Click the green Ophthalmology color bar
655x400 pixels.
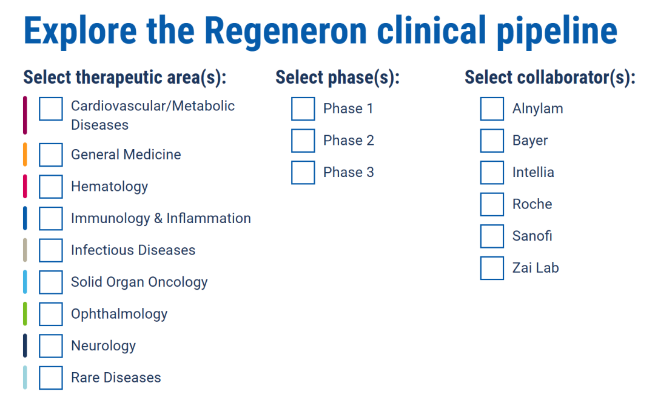pyautogui.click(x=25, y=314)
